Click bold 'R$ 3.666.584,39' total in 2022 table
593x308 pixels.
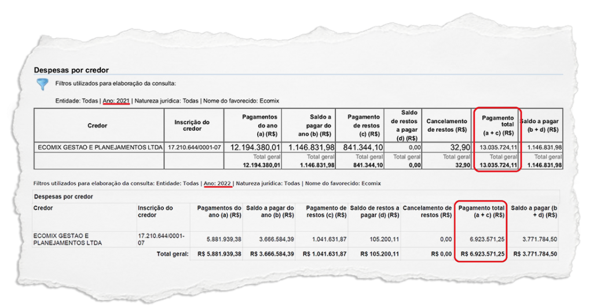272,254
